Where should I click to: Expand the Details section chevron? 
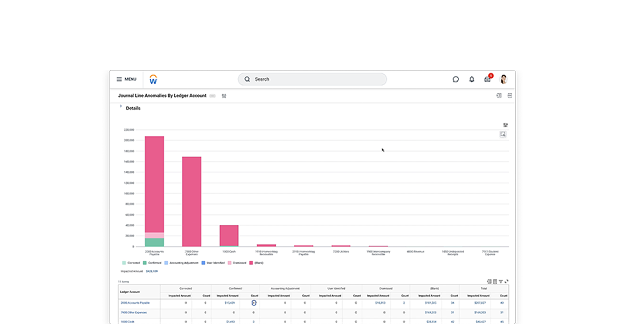coord(121,106)
